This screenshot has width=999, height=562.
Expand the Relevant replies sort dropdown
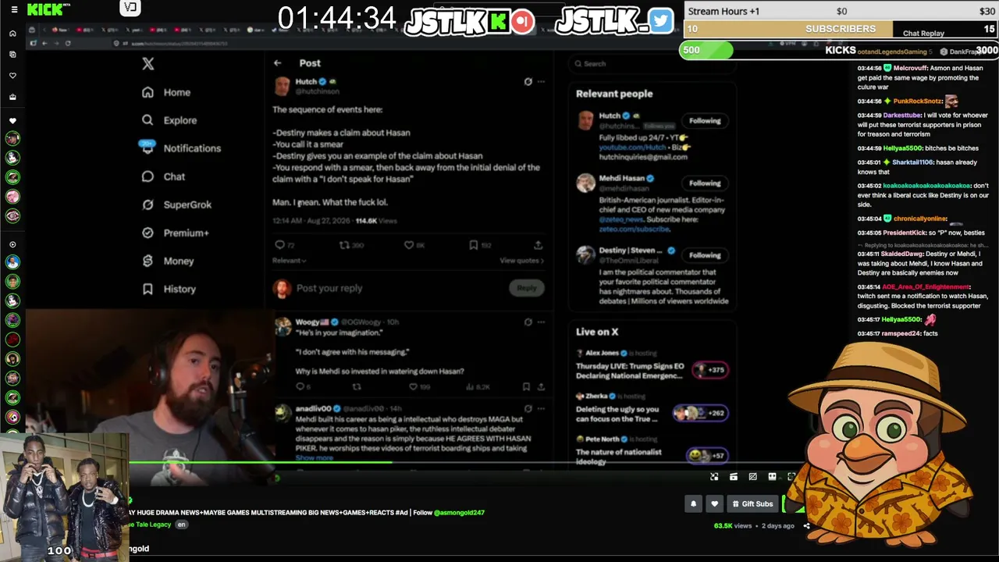tap(290, 261)
